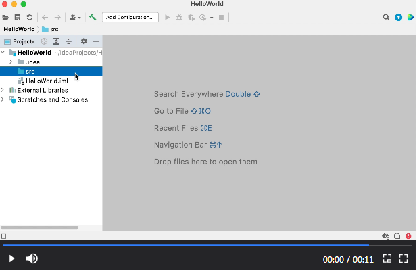Open dropdown arrow next to profiler icon
Viewport: 417px width, 270px height.
coord(212,18)
